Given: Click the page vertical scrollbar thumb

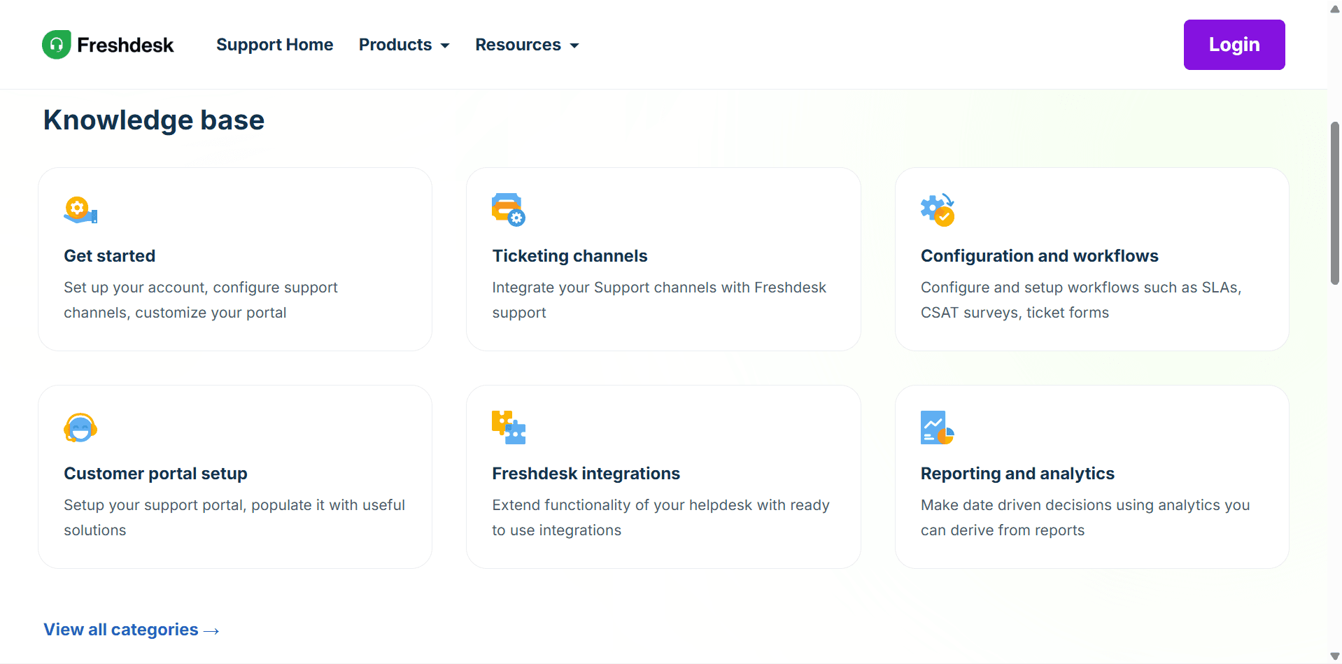Looking at the screenshot, I should [x=1335, y=203].
